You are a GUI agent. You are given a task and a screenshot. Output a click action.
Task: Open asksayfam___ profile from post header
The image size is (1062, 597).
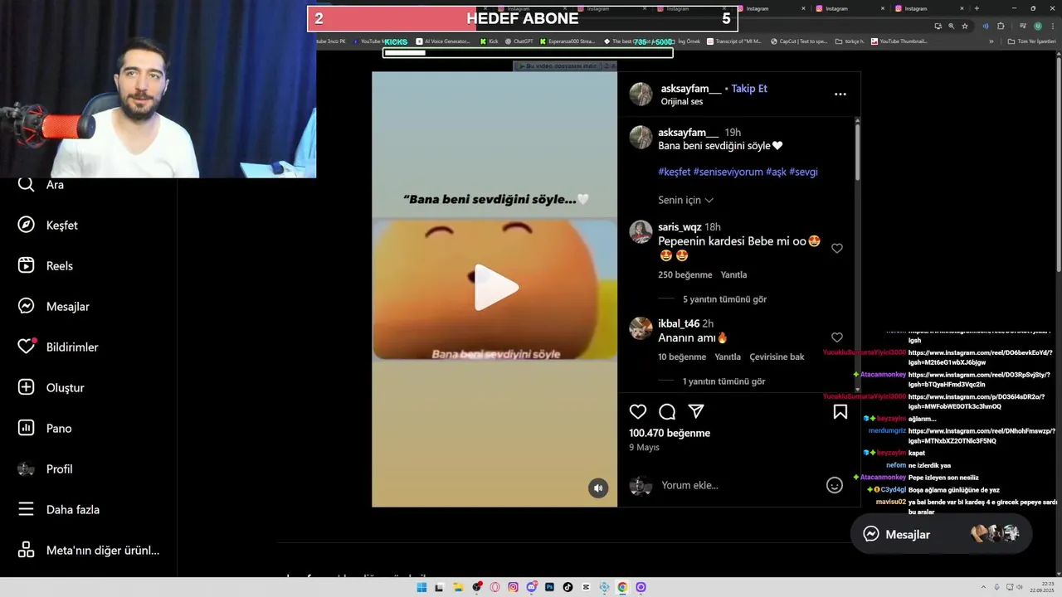click(x=690, y=89)
